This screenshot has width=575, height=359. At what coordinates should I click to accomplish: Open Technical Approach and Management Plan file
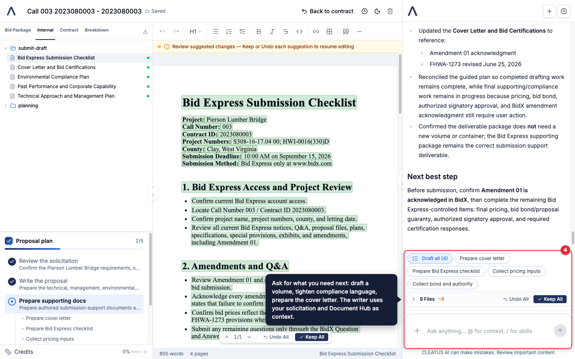point(79,96)
